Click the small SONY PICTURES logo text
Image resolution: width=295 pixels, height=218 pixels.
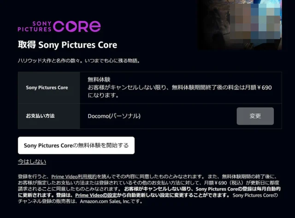click(35, 27)
